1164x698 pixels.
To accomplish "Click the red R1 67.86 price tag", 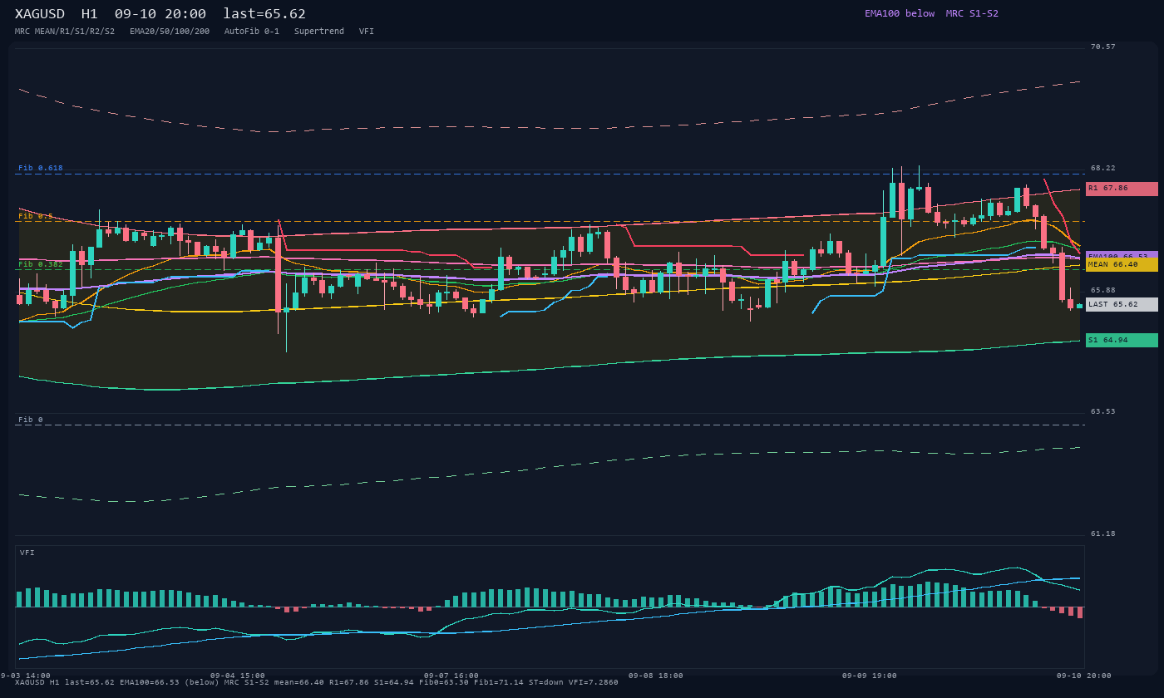I will click(1122, 189).
